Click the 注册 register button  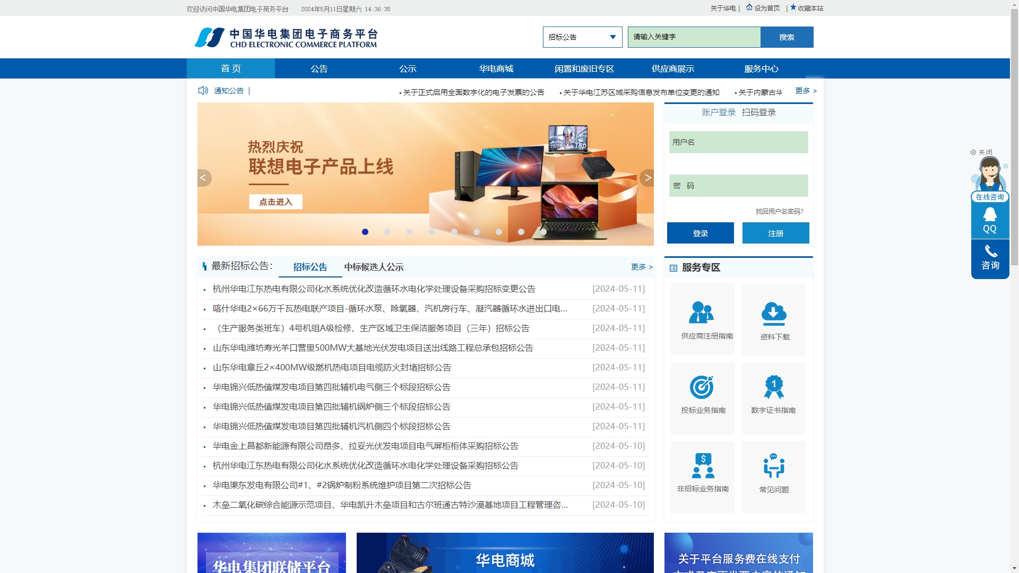coord(776,233)
